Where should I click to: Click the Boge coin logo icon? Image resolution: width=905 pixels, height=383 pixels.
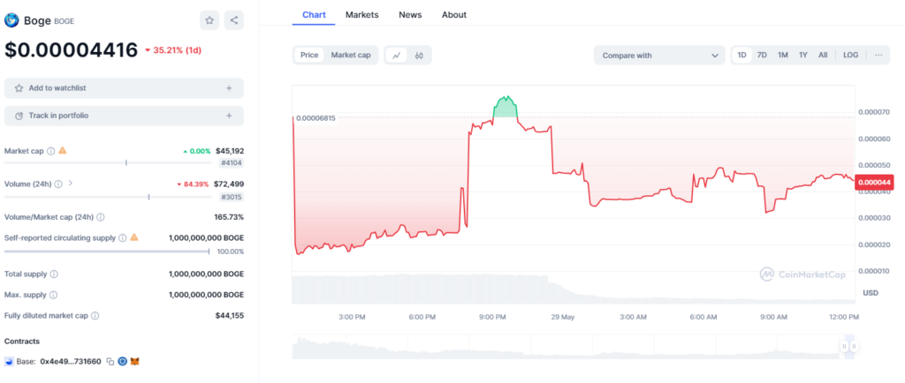[11, 20]
